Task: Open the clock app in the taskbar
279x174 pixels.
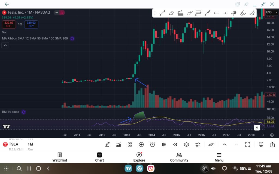Action: (x=151, y=169)
